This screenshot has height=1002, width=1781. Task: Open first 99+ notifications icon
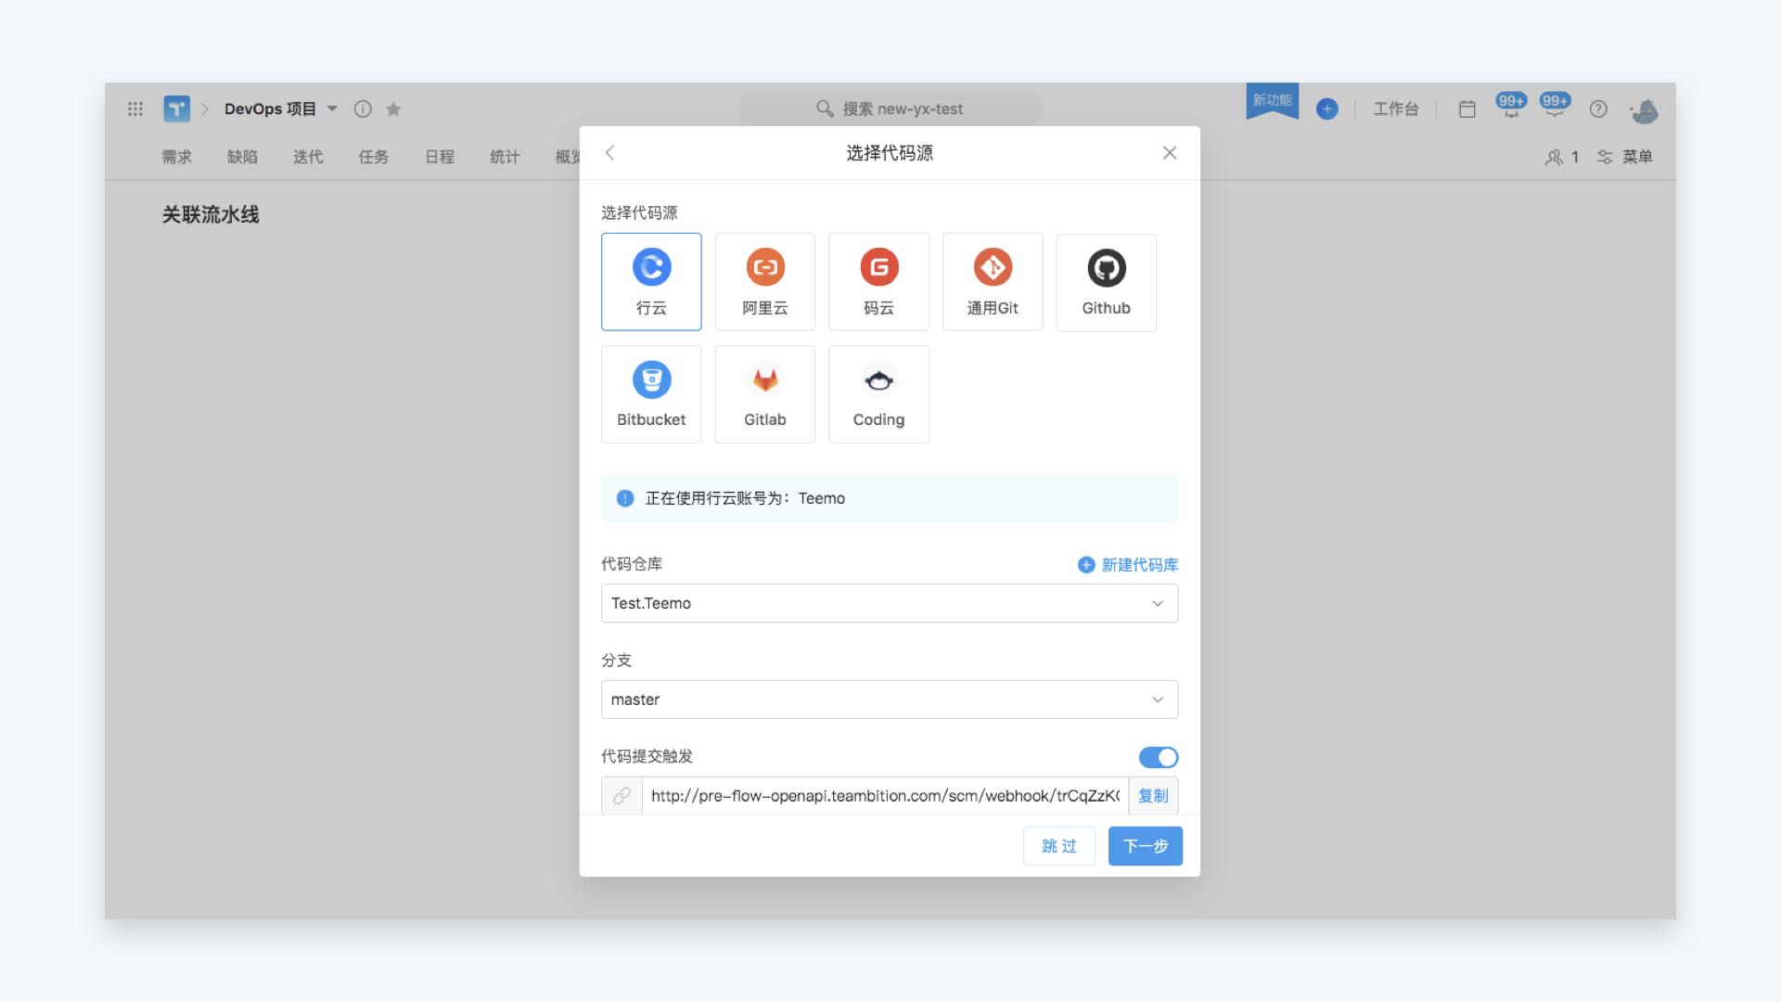[x=1511, y=105]
